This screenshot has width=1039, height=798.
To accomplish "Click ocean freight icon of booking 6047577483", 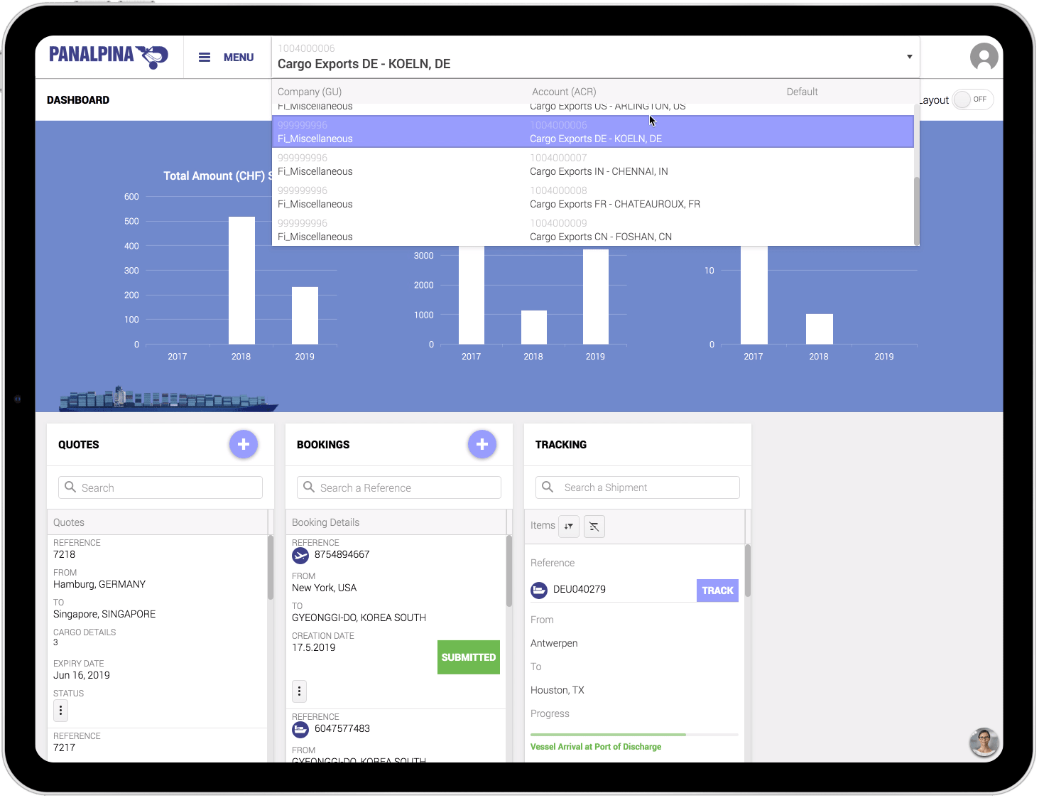I will coord(300,730).
